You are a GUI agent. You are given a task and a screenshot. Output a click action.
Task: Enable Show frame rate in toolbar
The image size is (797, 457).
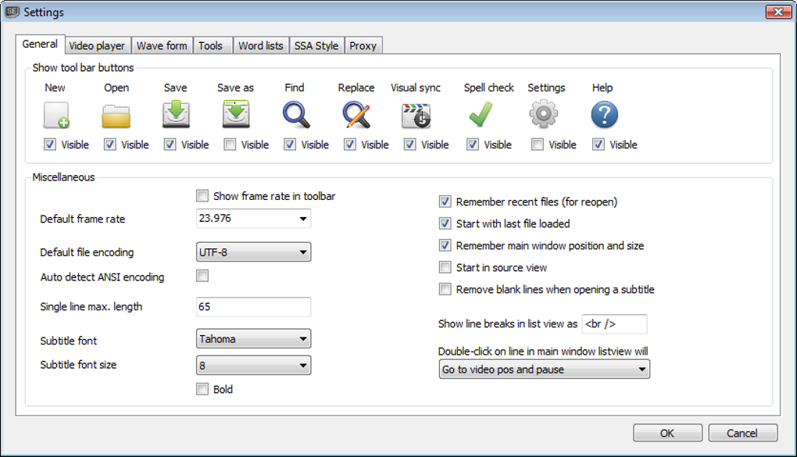tap(202, 196)
